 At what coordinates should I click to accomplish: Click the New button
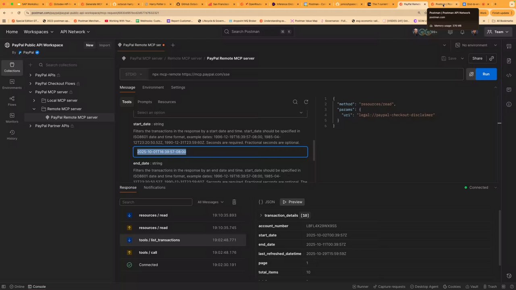(x=89, y=45)
